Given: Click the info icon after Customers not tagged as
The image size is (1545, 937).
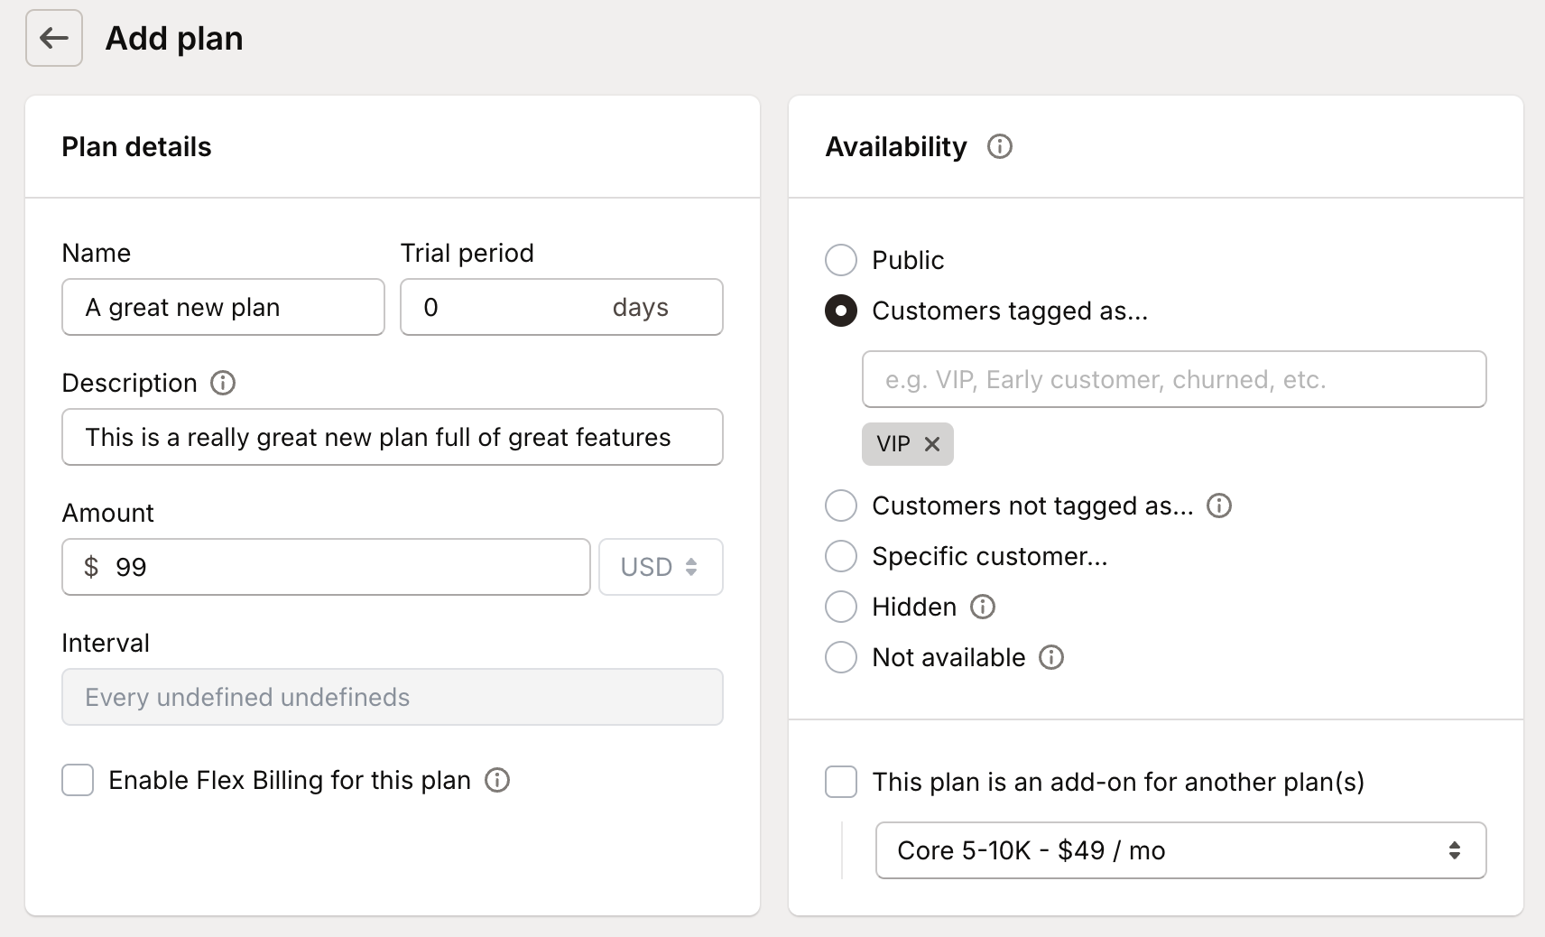Looking at the screenshot, I should tap(1218, 506).
